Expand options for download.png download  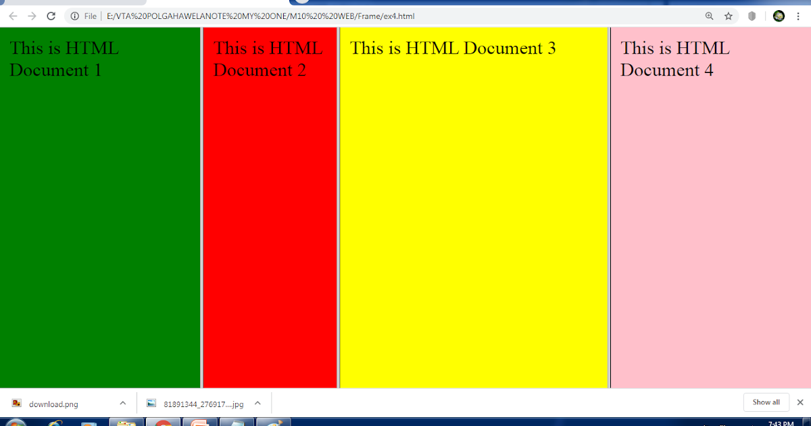click(122, 402)
